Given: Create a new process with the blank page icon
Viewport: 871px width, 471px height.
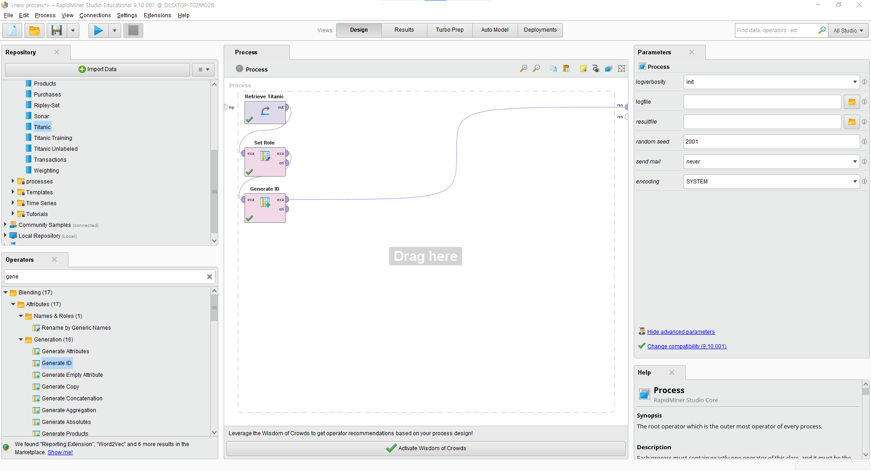Looking at the screenshot, I should (x=12, y=30).
